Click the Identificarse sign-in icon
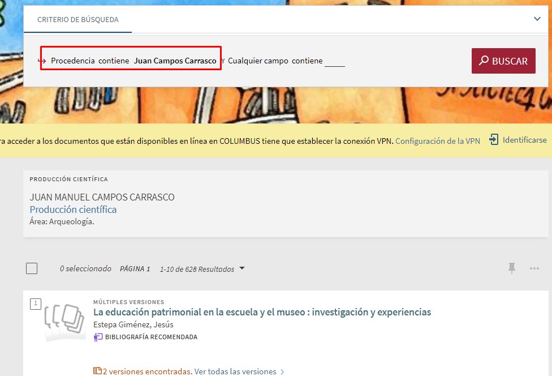 494,140
